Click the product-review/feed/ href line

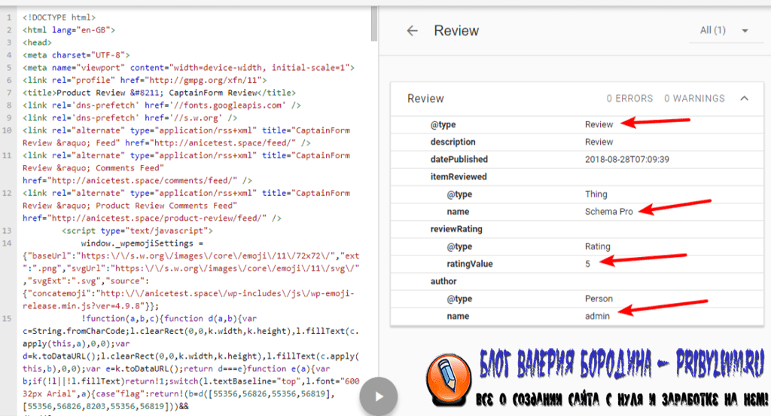pyautogui.click(x=152, y=218)
